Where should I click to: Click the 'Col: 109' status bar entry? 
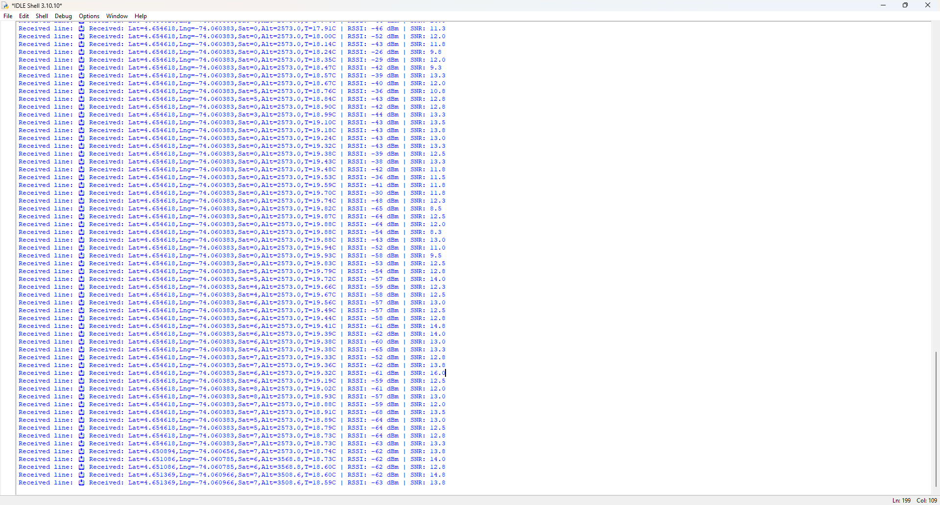(927, 501)
